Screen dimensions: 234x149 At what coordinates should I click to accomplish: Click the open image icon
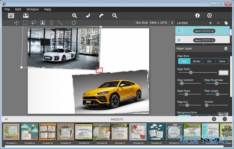[11, 16]
